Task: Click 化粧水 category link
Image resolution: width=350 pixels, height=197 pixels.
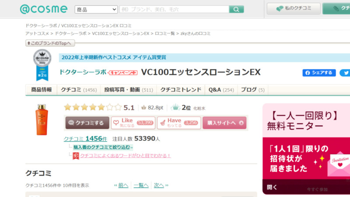Action: tap(199, 108)
